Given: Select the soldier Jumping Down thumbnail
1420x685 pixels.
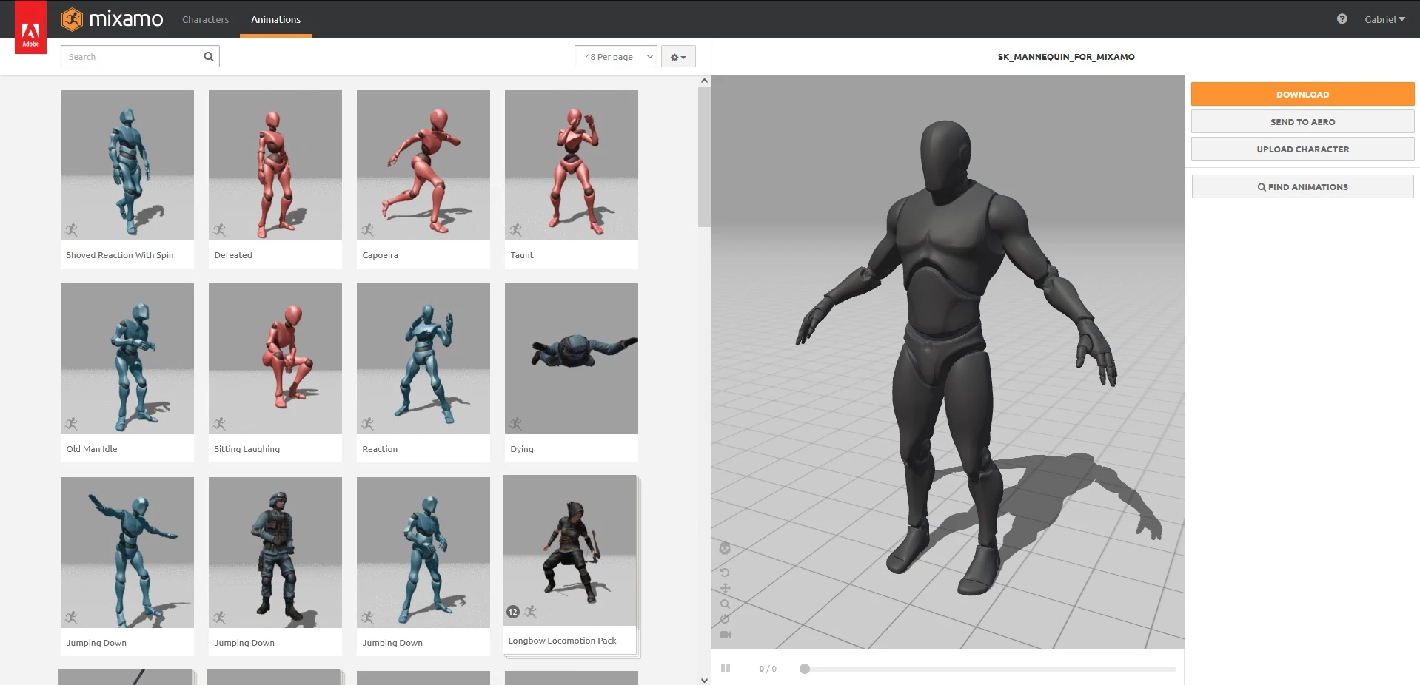Looking at the screenshot, I should tap(275, 553).
